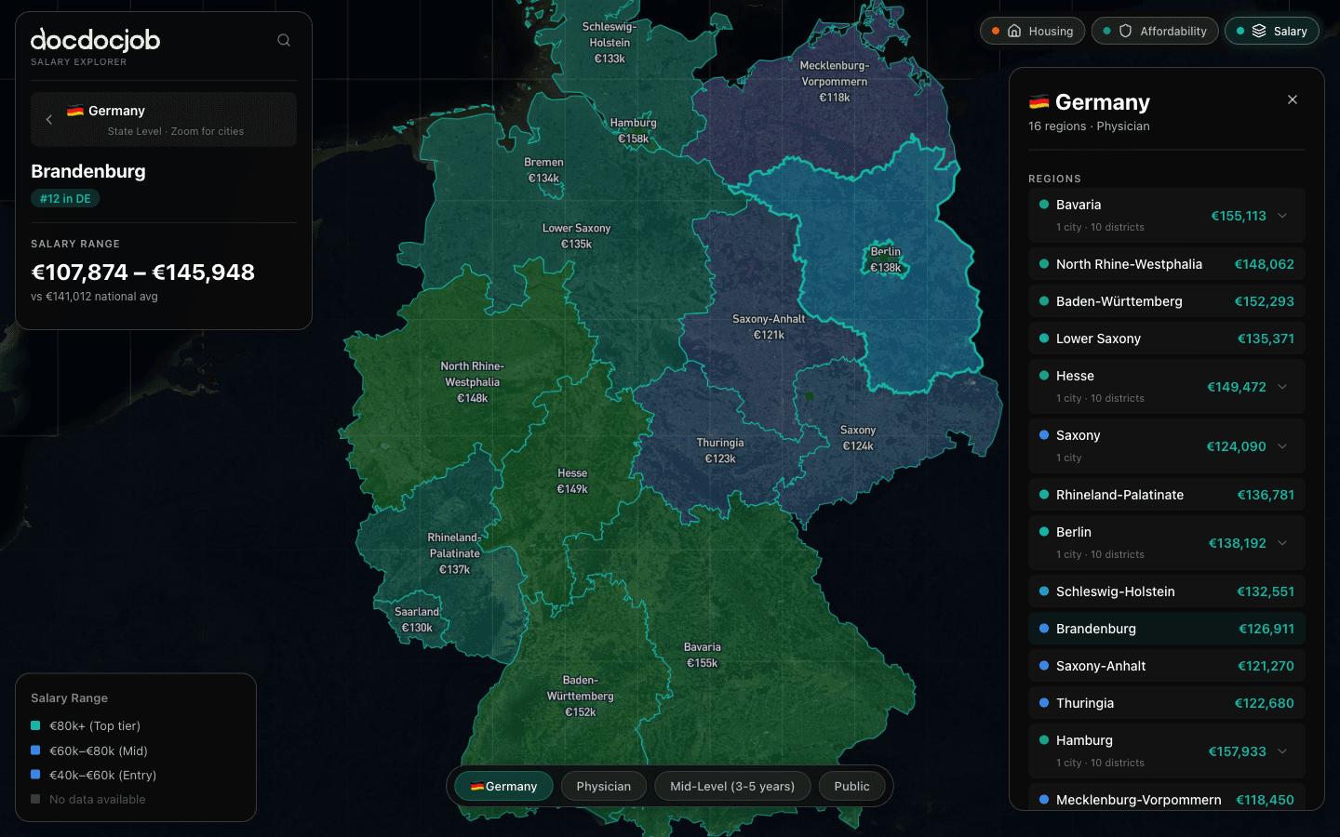This screenshot has height=837, width=1340.
Task: Open the Physician role selector
Action: pyautogui.click(x=604, y=786)
